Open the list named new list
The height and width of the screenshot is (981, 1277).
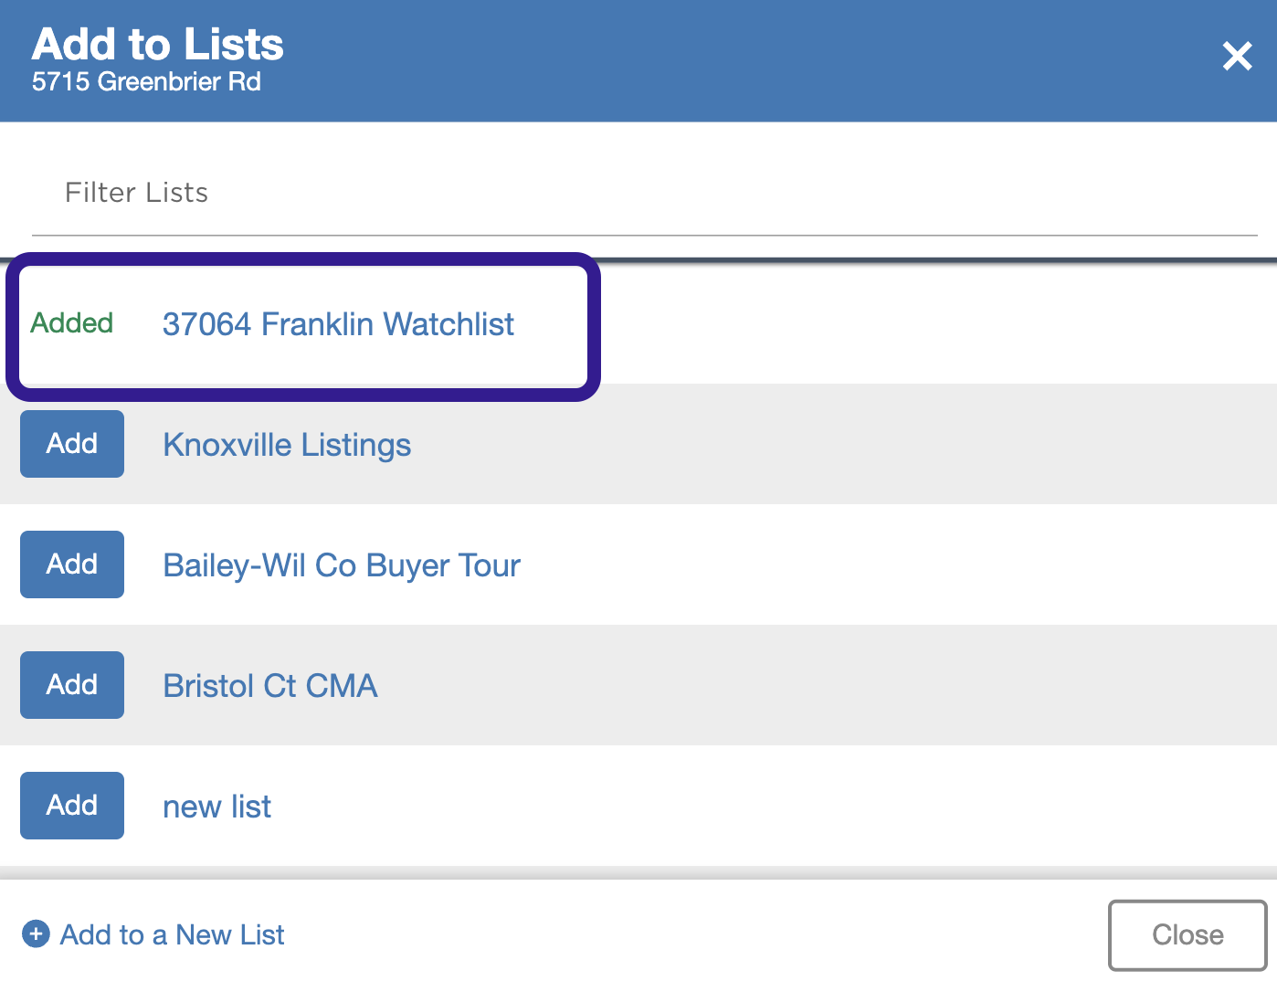coord(217,807)
